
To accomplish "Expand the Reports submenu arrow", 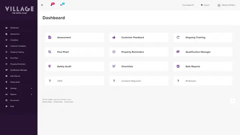I will pos(32,94).
